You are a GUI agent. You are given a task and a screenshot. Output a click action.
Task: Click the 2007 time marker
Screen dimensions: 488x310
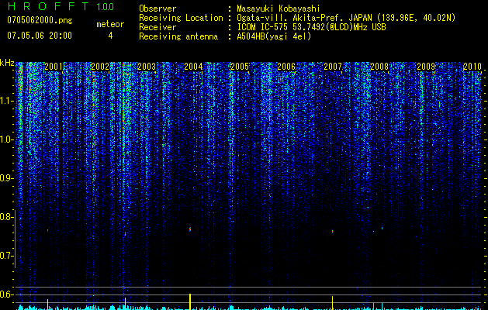point(333,67)
